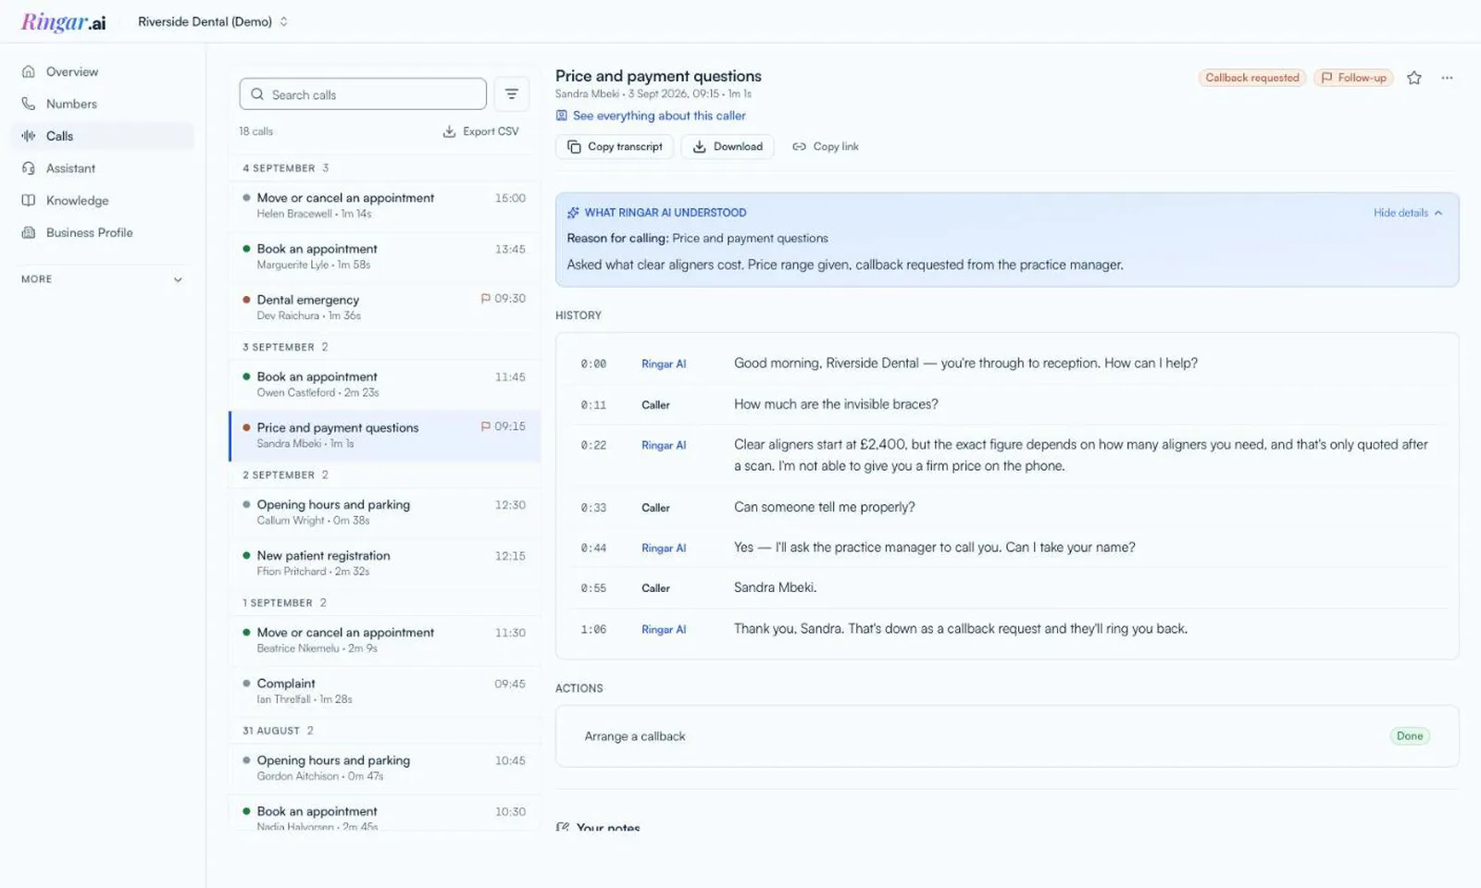Open Marguerite Lyle's Book an appointment call
The image size is (1481, 888).
tap(385, 256)
